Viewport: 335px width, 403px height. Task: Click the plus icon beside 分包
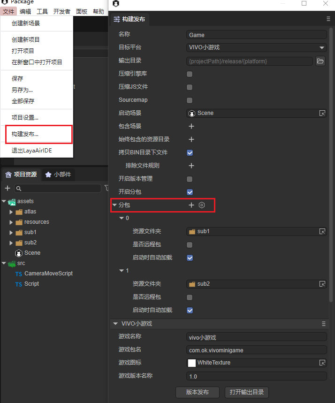coord(191,205)
